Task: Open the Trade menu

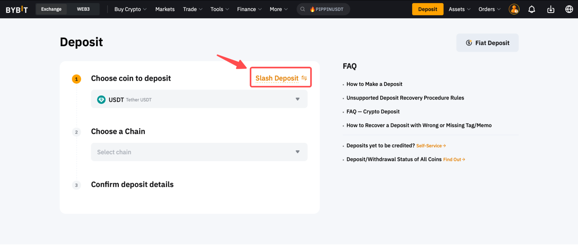Action: [x=192, y=9]
